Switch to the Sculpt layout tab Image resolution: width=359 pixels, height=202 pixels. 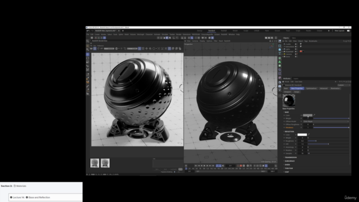(246, 31)
